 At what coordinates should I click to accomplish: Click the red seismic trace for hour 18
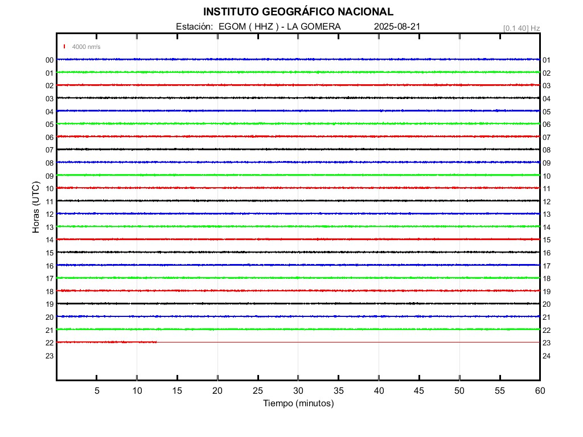tap(298, 291)
